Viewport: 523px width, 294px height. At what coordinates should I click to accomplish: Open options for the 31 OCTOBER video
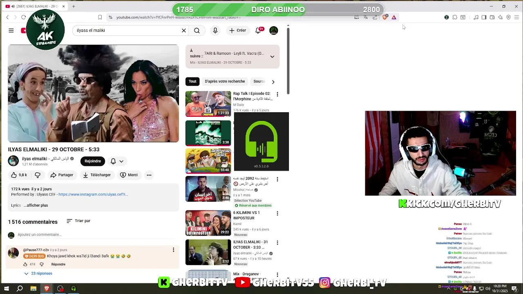coord(277,243)
